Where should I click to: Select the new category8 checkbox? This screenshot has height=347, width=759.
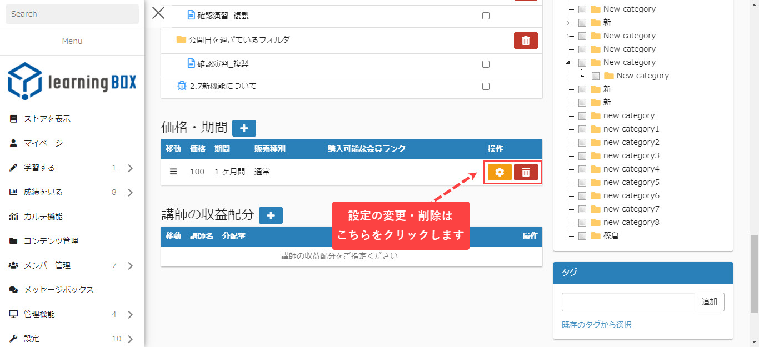pyautogui.click(x=582, y=222)
